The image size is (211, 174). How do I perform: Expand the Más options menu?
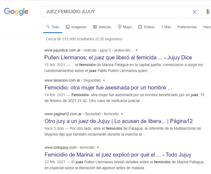(x=166, y=27)
